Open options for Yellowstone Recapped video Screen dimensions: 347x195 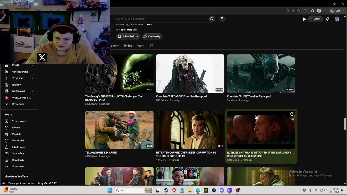tap(152, 153)
